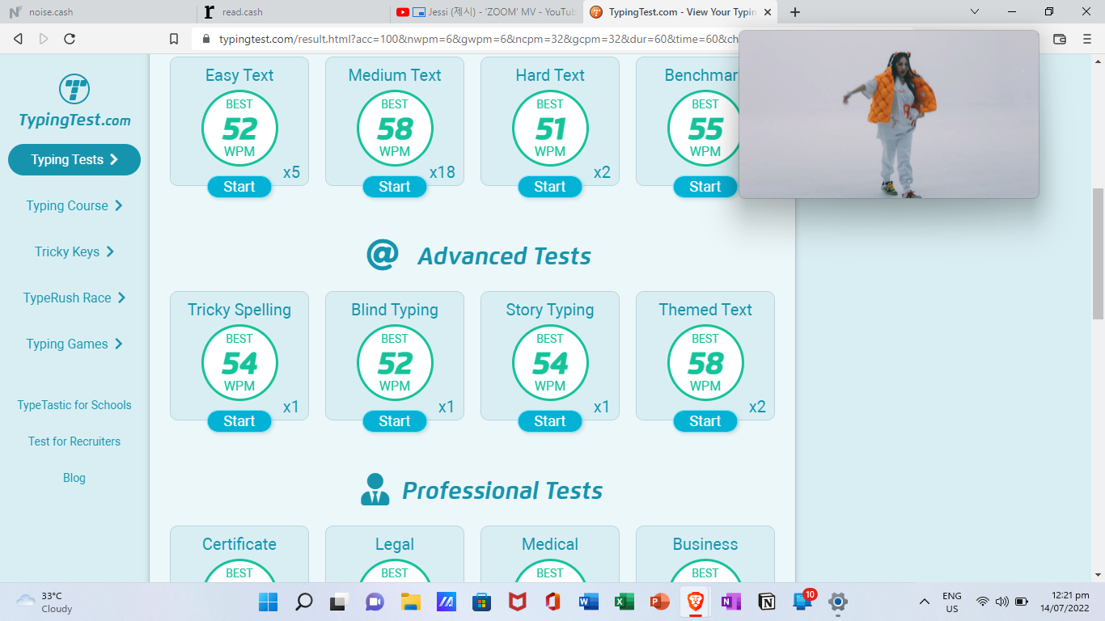The width and height of the screenshot is (1105, 621).
Task: Open Task View on the taskbar
Action: 338,602
